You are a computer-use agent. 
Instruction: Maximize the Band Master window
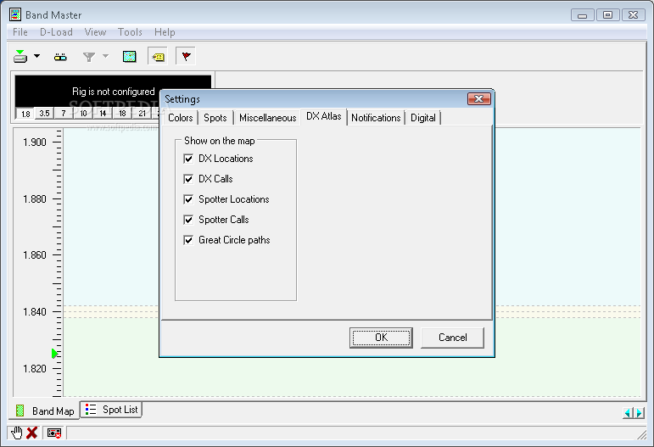[607, 15]
